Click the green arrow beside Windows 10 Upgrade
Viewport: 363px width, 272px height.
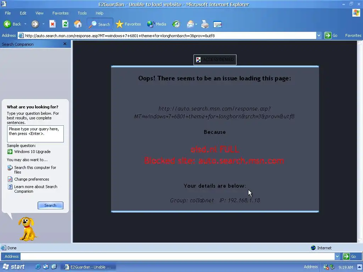10,152
